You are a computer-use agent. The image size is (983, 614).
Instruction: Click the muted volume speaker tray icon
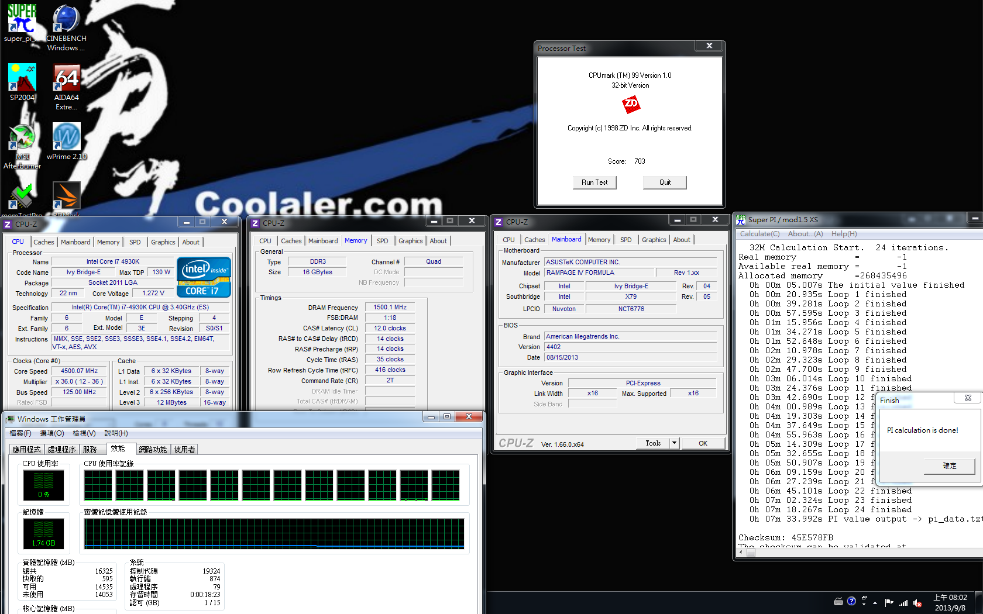click(x=917, y=602)
